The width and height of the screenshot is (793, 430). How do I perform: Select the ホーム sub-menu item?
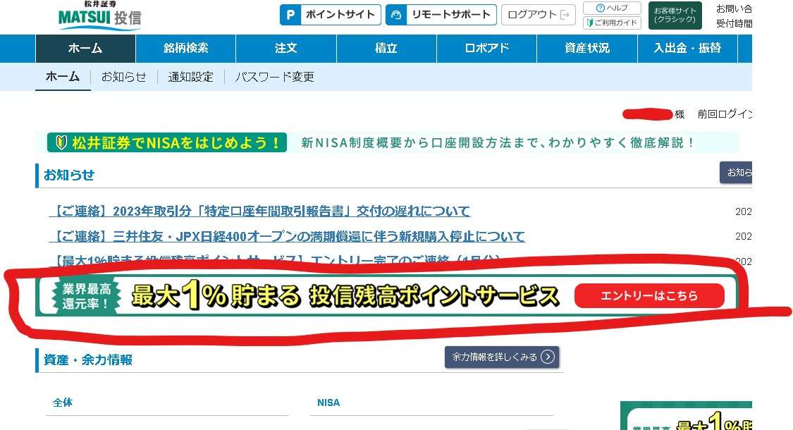coord(63,77)
